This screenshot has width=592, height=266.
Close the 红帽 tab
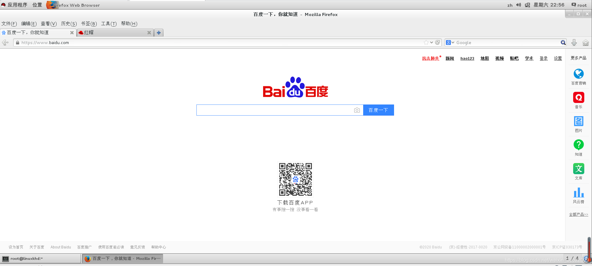pos(149,33)
